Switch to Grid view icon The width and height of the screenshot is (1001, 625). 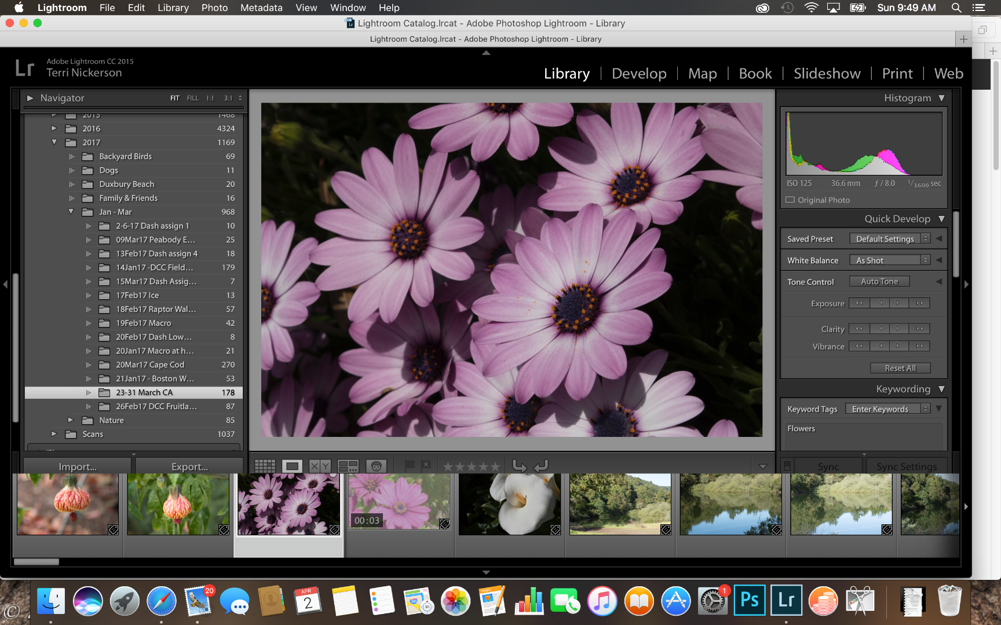point(265,466)
